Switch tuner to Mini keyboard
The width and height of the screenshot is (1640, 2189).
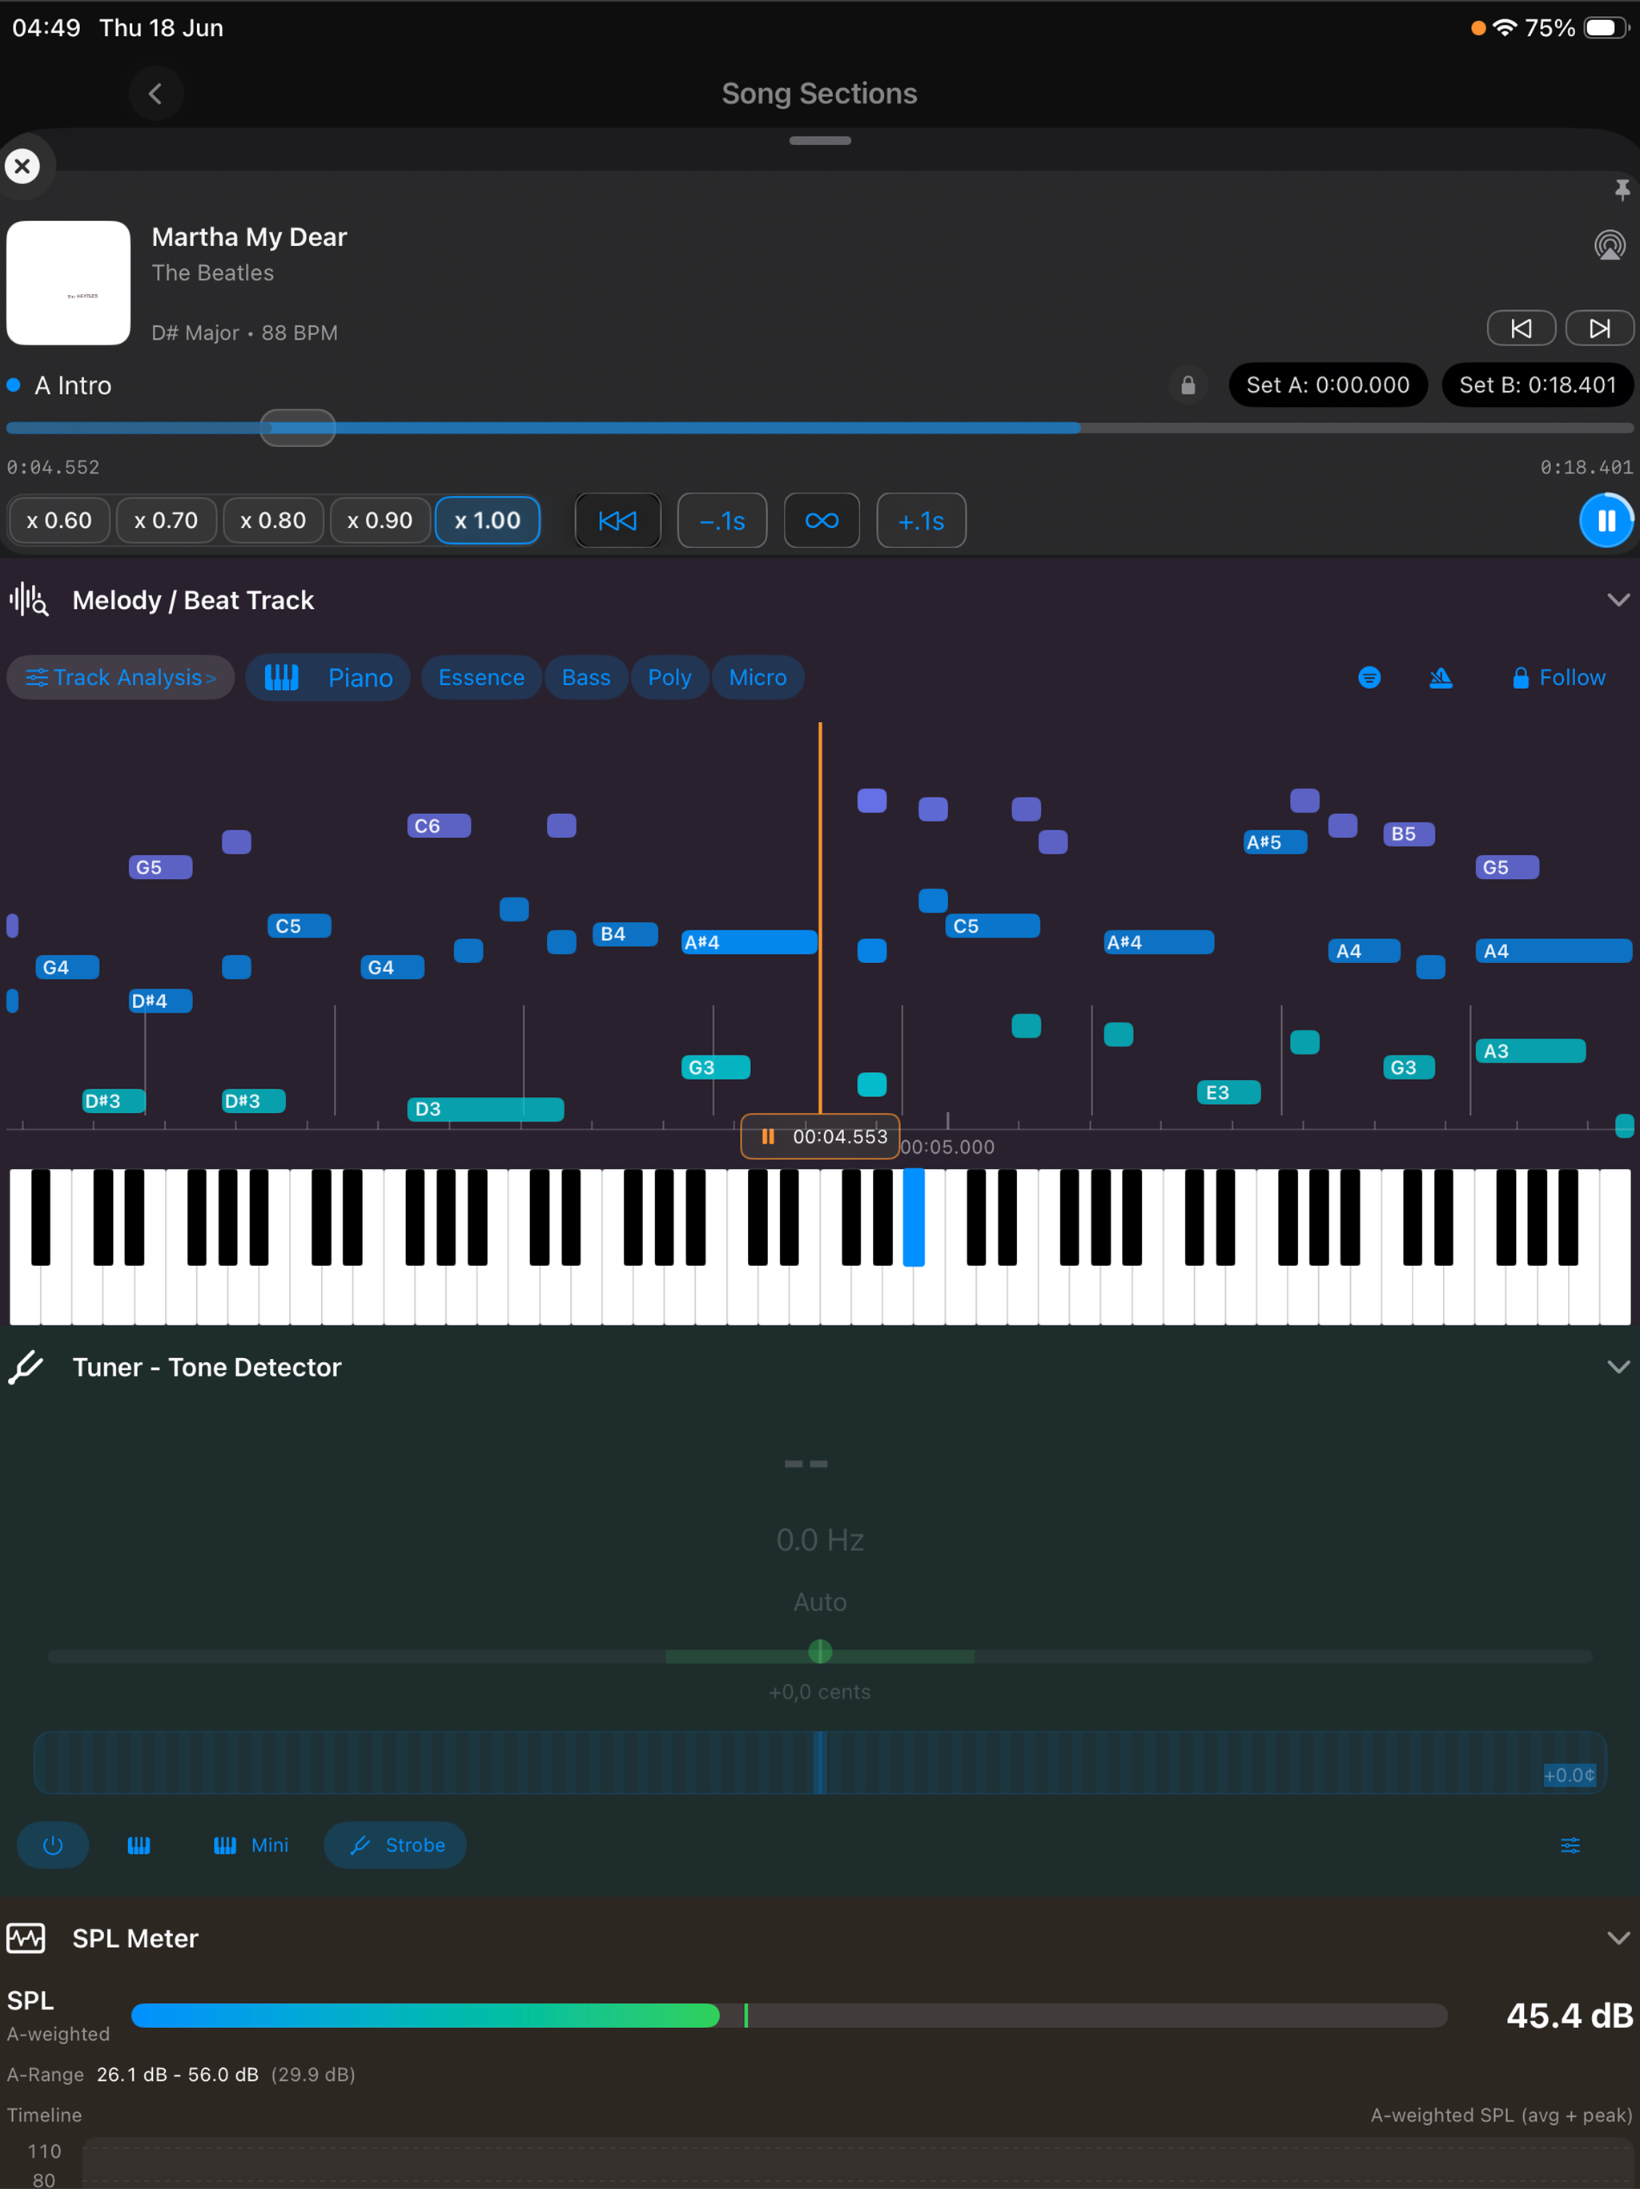pyautogui.click(x=251, y=1845)
